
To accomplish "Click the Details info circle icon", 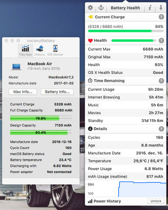I will (x=90, y=129).
